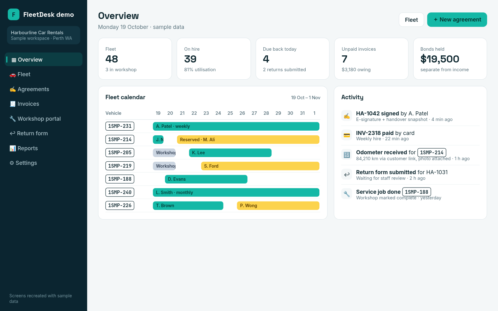The height and width of the screenshot is (311, 498).
Task: Open the HA-1042 signed activity entry
Action: pos(410,116)
